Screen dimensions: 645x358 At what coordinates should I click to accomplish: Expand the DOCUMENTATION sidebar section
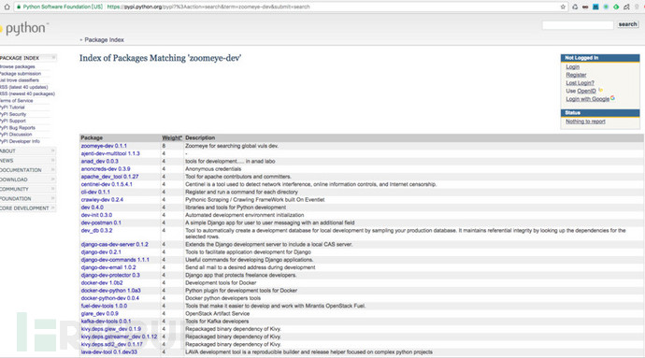(27, 170)
